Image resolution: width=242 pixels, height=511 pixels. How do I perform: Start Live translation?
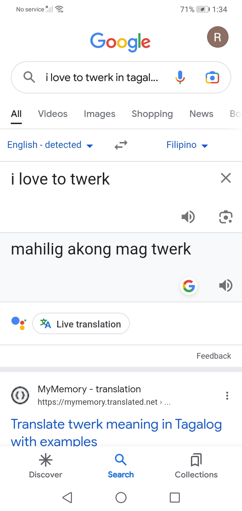(81, 324)
